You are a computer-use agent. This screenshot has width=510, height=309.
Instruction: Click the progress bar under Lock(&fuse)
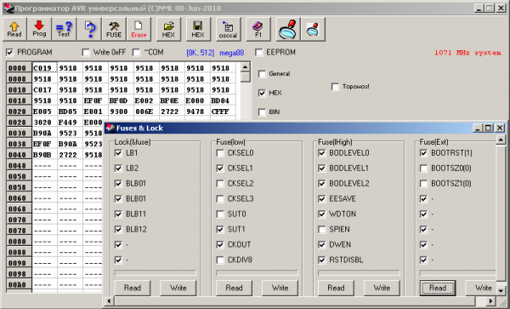coord(156,273)
